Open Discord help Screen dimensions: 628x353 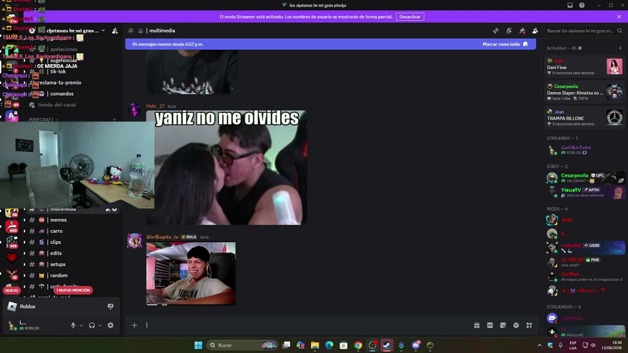pyautogui.click(x=582, y=5)
